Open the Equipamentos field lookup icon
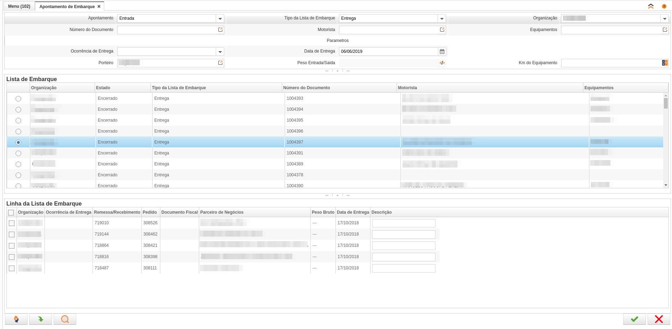672x329 pixels. [x=665, y=30]
